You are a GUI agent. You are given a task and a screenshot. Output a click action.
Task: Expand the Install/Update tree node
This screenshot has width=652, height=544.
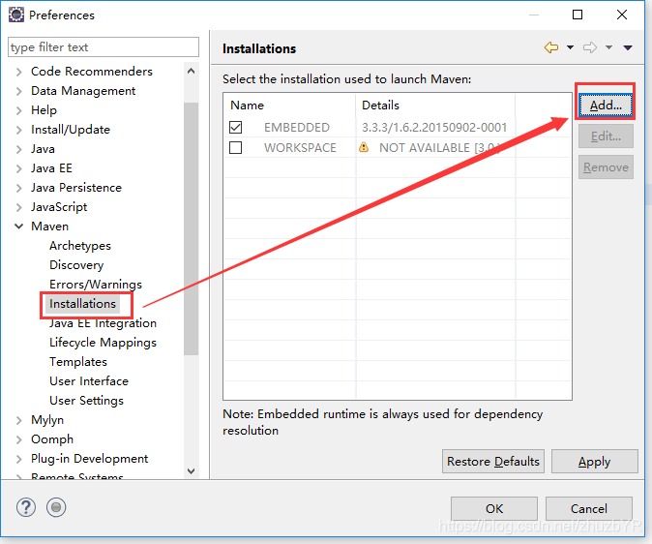(18, 130)
